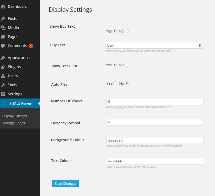The image size is (215, 196).
Task: Open Media via its camera-music icon
Action: coord(3,28)
